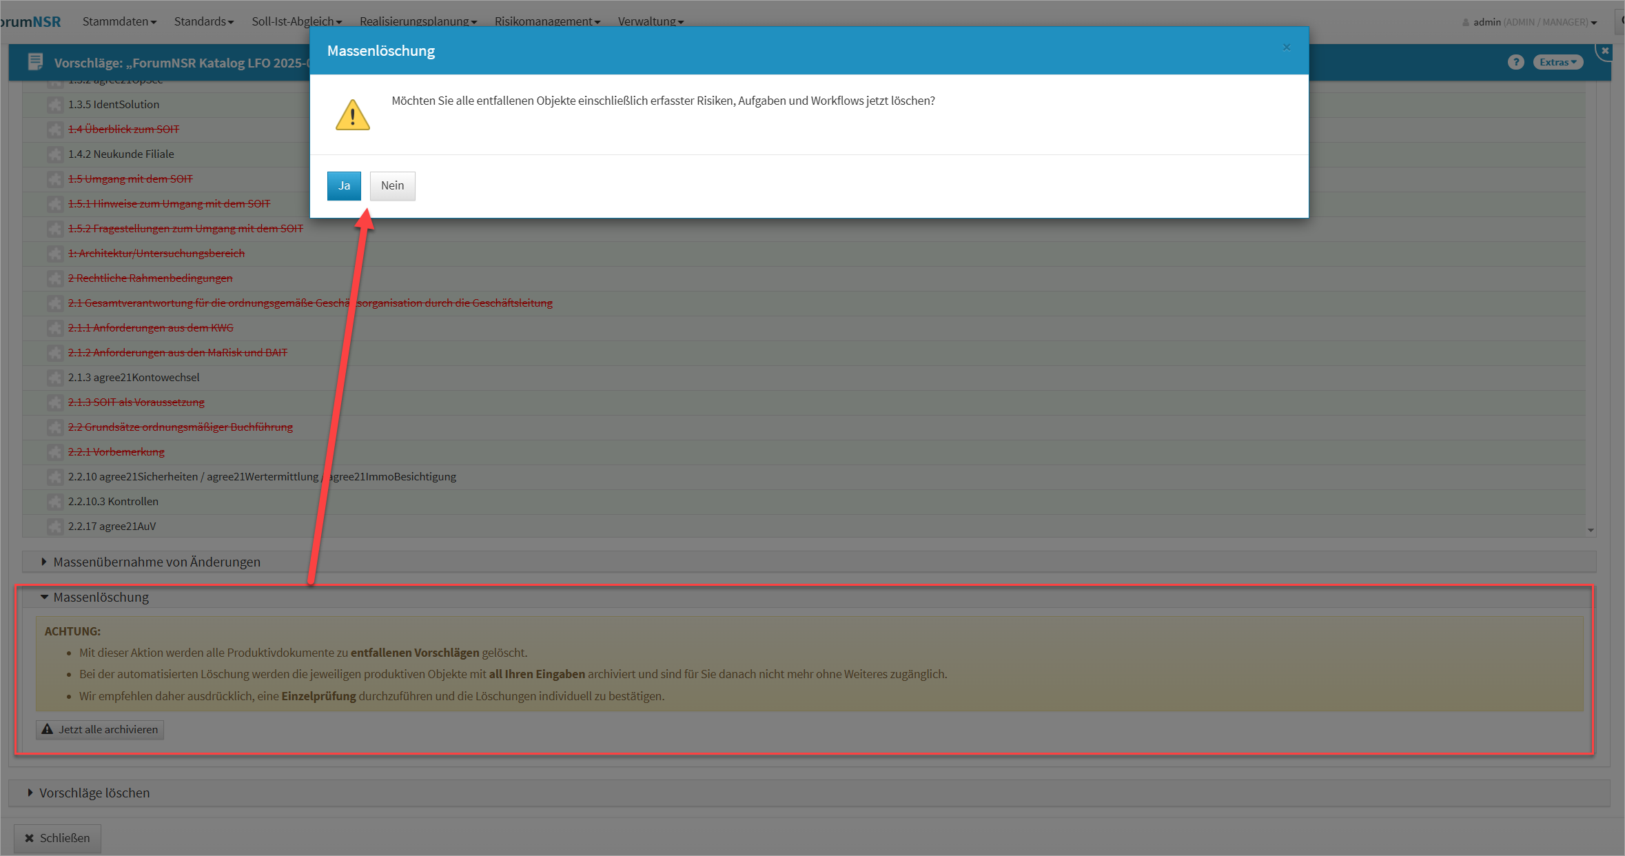Open the help question mark icon
The height and width of the screenshot is (856, 1625).
1515,63
